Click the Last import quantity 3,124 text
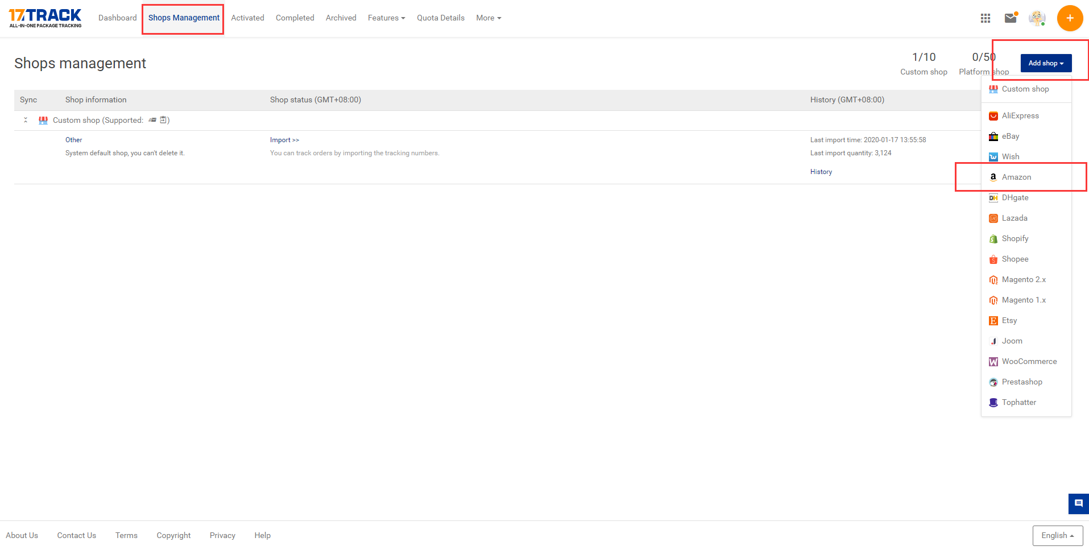1089x550 pixels. click(x=851, y=153)
